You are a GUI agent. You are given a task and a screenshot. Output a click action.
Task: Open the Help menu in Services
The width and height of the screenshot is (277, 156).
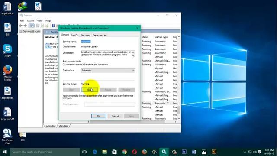pos(48,21)
